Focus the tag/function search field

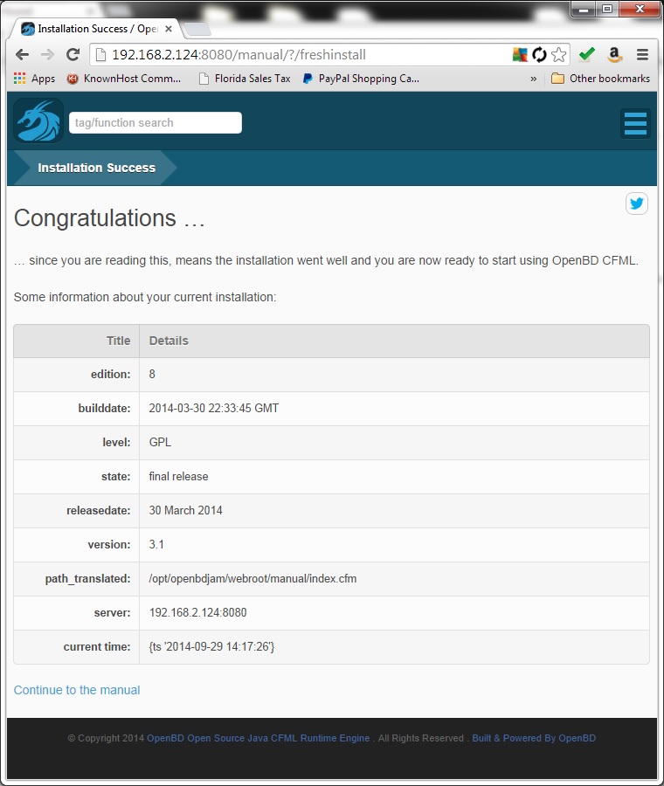155,123
